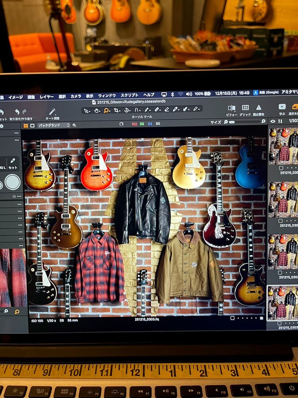
Task: Click the Undo arrow icon
Action: pos(17,112)
